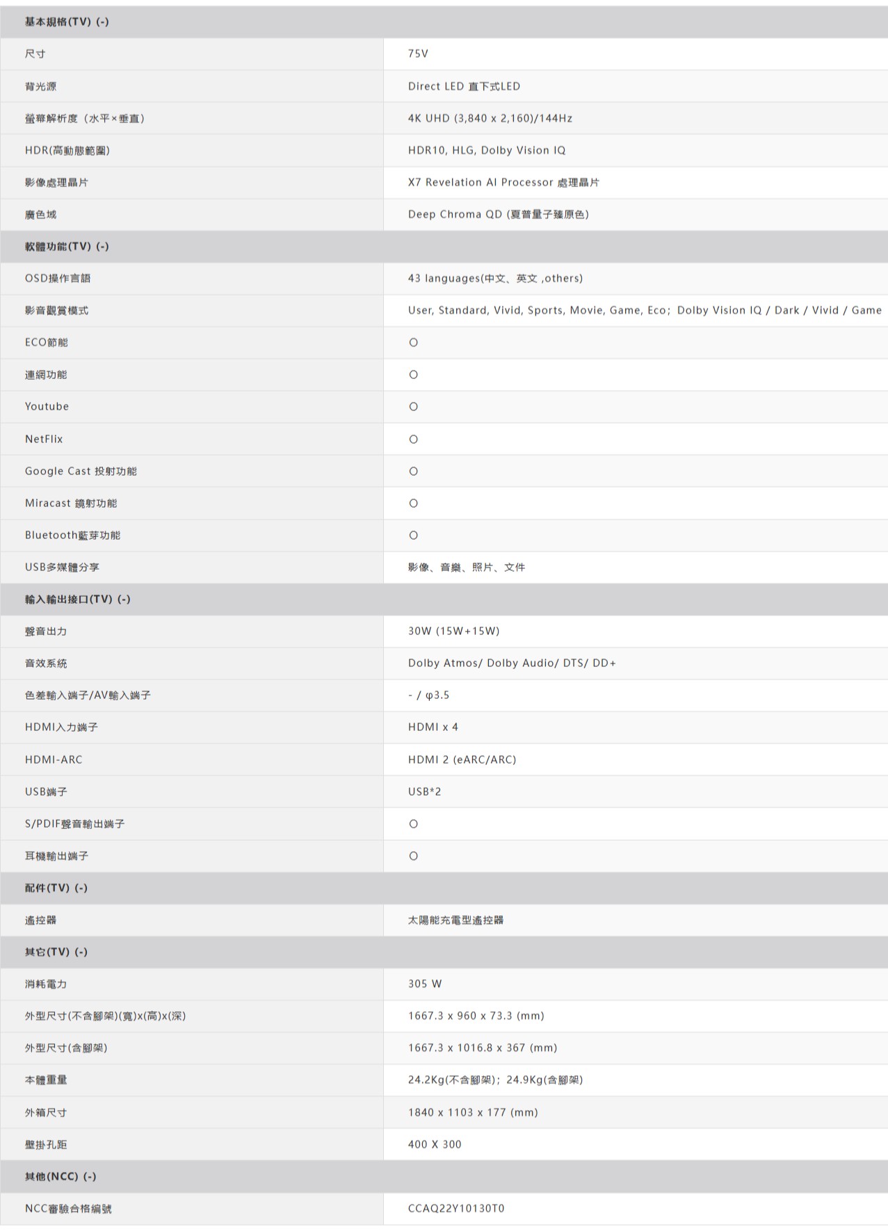888x1231 pixels.
Task: Click the HDMI 2 (eARC/ARC) value
Action: tap(462, 759)
